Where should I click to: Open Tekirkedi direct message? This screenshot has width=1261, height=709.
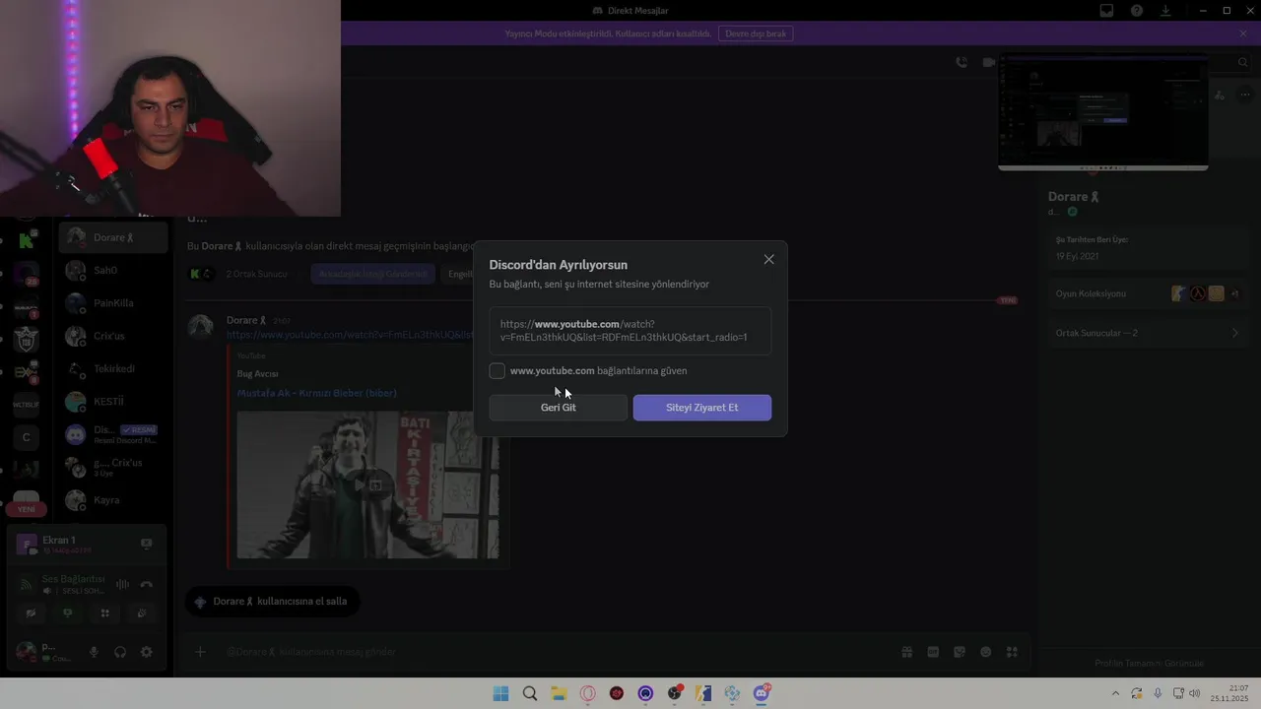pos(113,368)
